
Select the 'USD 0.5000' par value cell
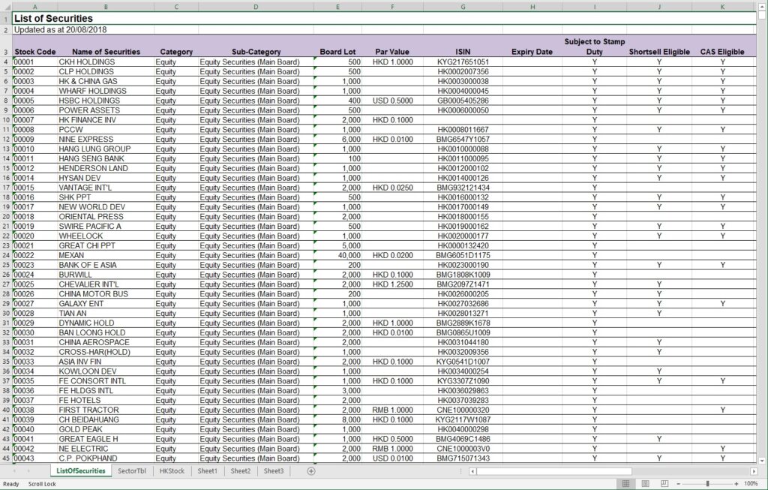pos(392,101)
